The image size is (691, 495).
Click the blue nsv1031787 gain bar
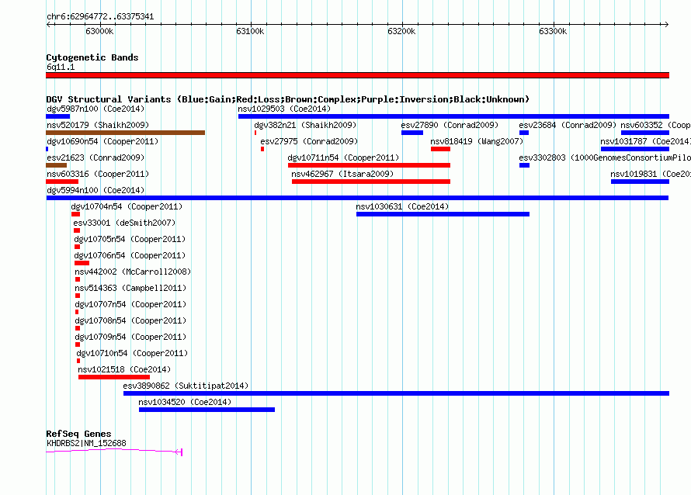coord(634,149)
